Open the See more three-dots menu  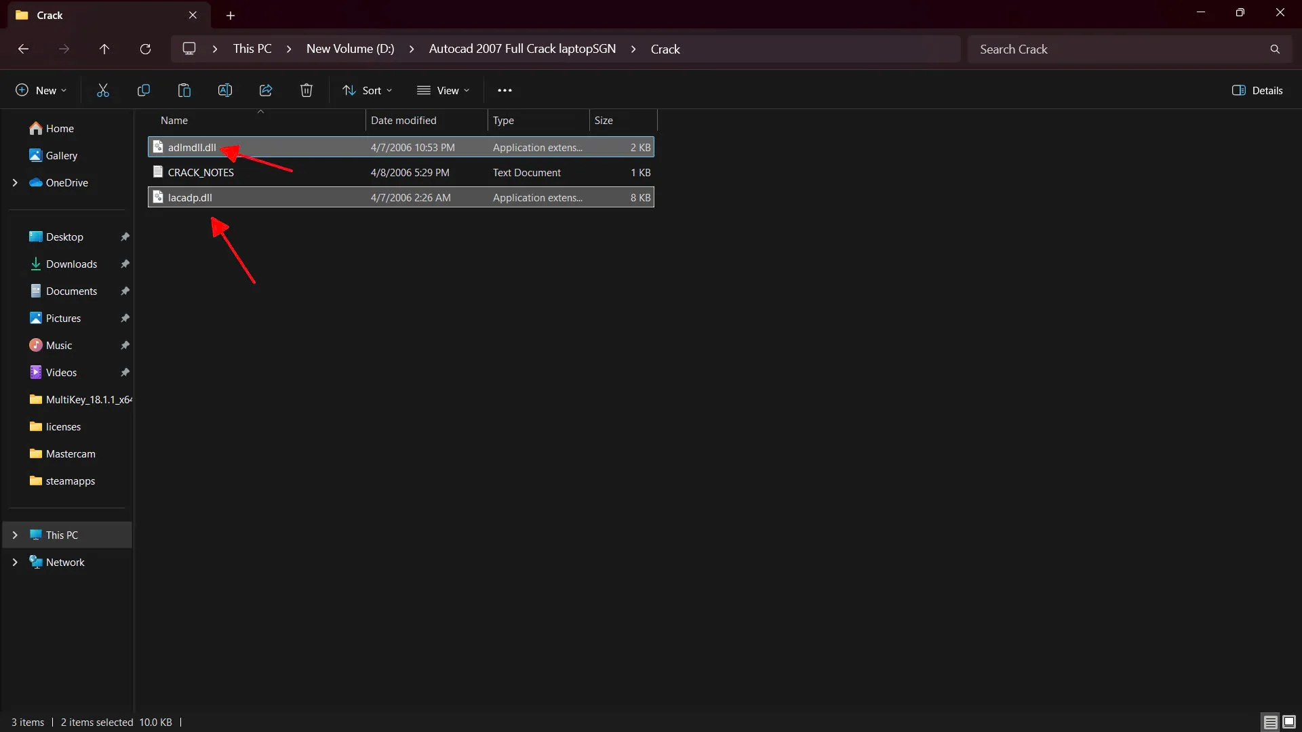coord(505,90)
